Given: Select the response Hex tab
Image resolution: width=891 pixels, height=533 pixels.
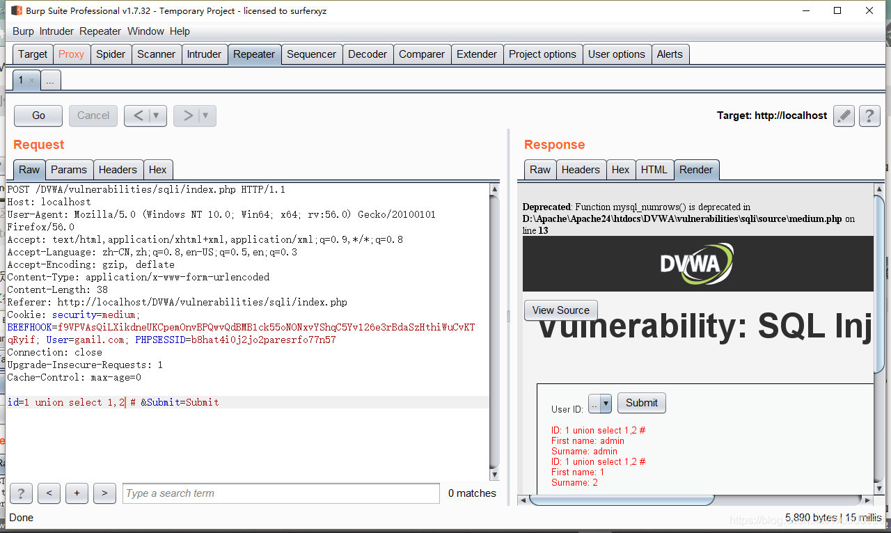Looking at the screenshot, I should (x=621, y=170).
